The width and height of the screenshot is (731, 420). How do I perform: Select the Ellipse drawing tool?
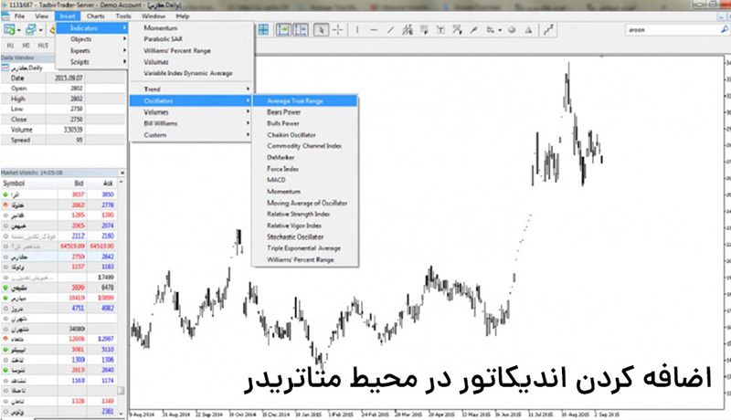click(x=512, y=30)
